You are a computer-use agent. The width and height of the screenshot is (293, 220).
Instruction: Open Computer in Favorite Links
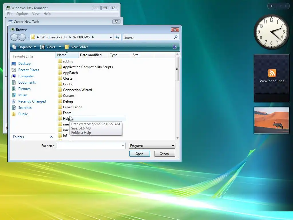click(26, 76)
